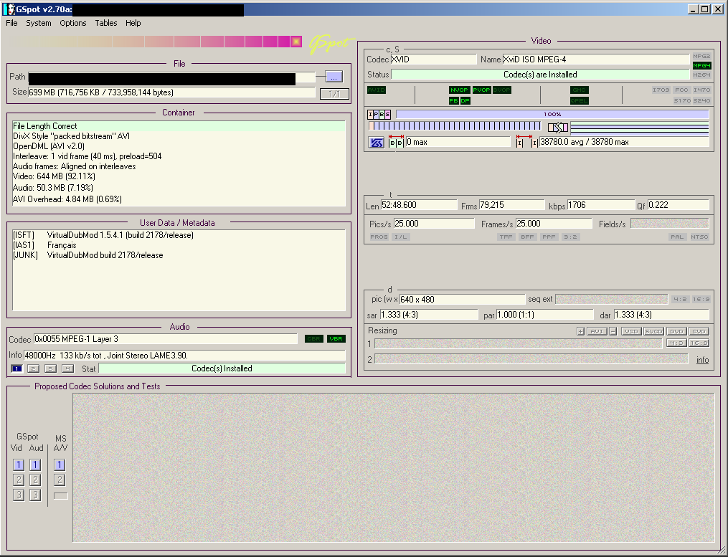Open the File menu
Screen dimensions: 728x557
click(11, 23)
